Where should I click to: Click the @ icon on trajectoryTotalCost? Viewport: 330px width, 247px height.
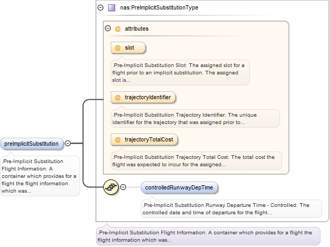tap(118, 140)
